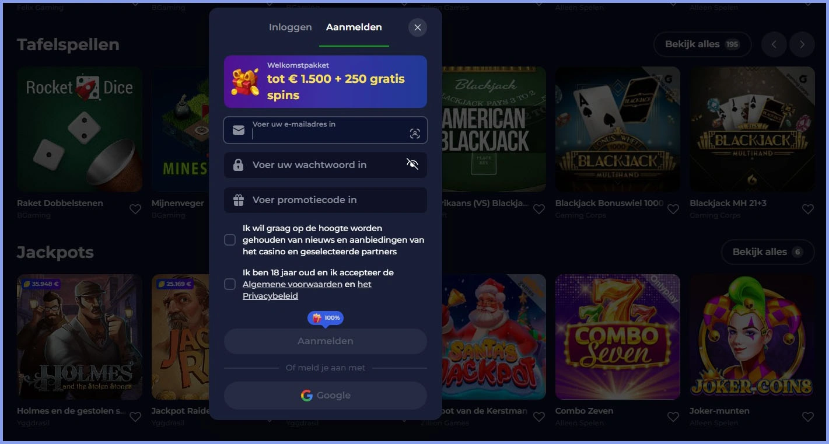Screen dimensions: 829x444
Task: Favorite the Raket Dobbelstenen game heart
Action: [135, 209]
